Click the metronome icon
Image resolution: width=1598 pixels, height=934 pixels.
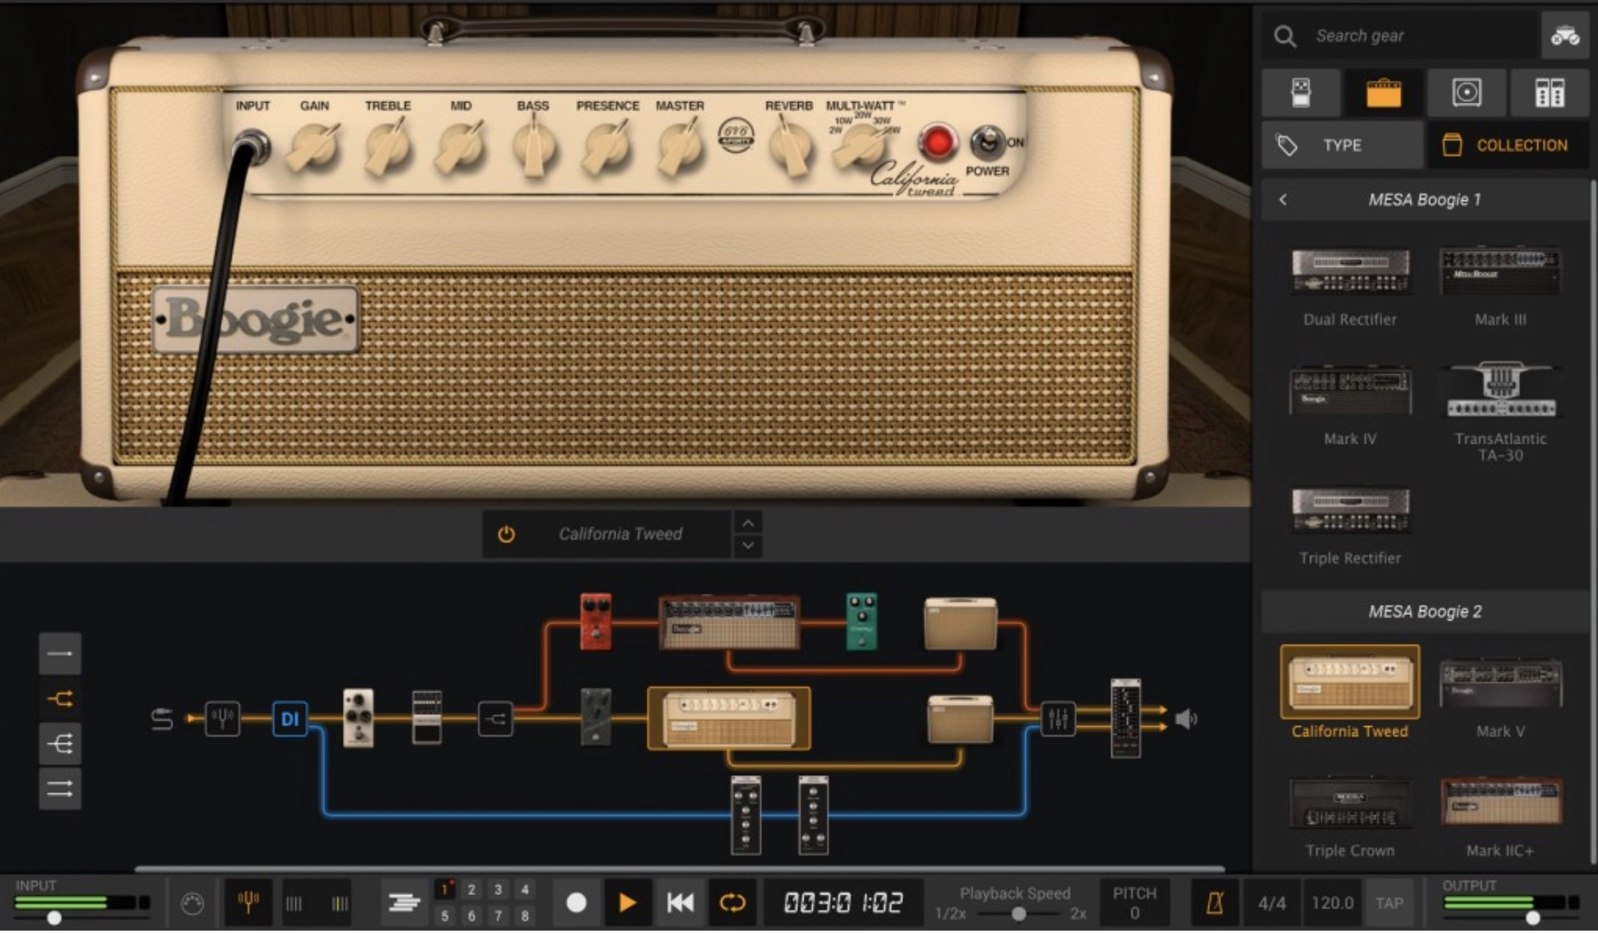(x=1215, y=903)
